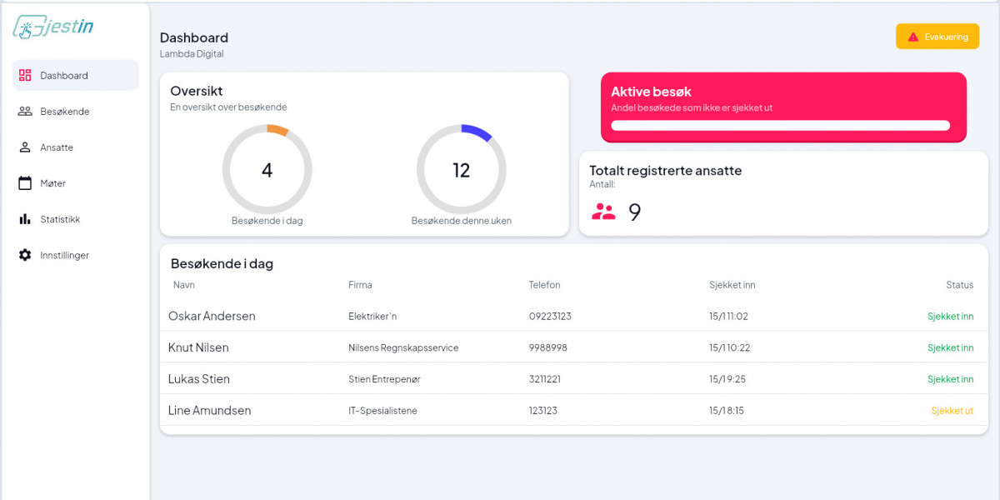Click the Møter calendar icon
The width and height of the screenshot is (1000, 500).
[x=25, y=183]
